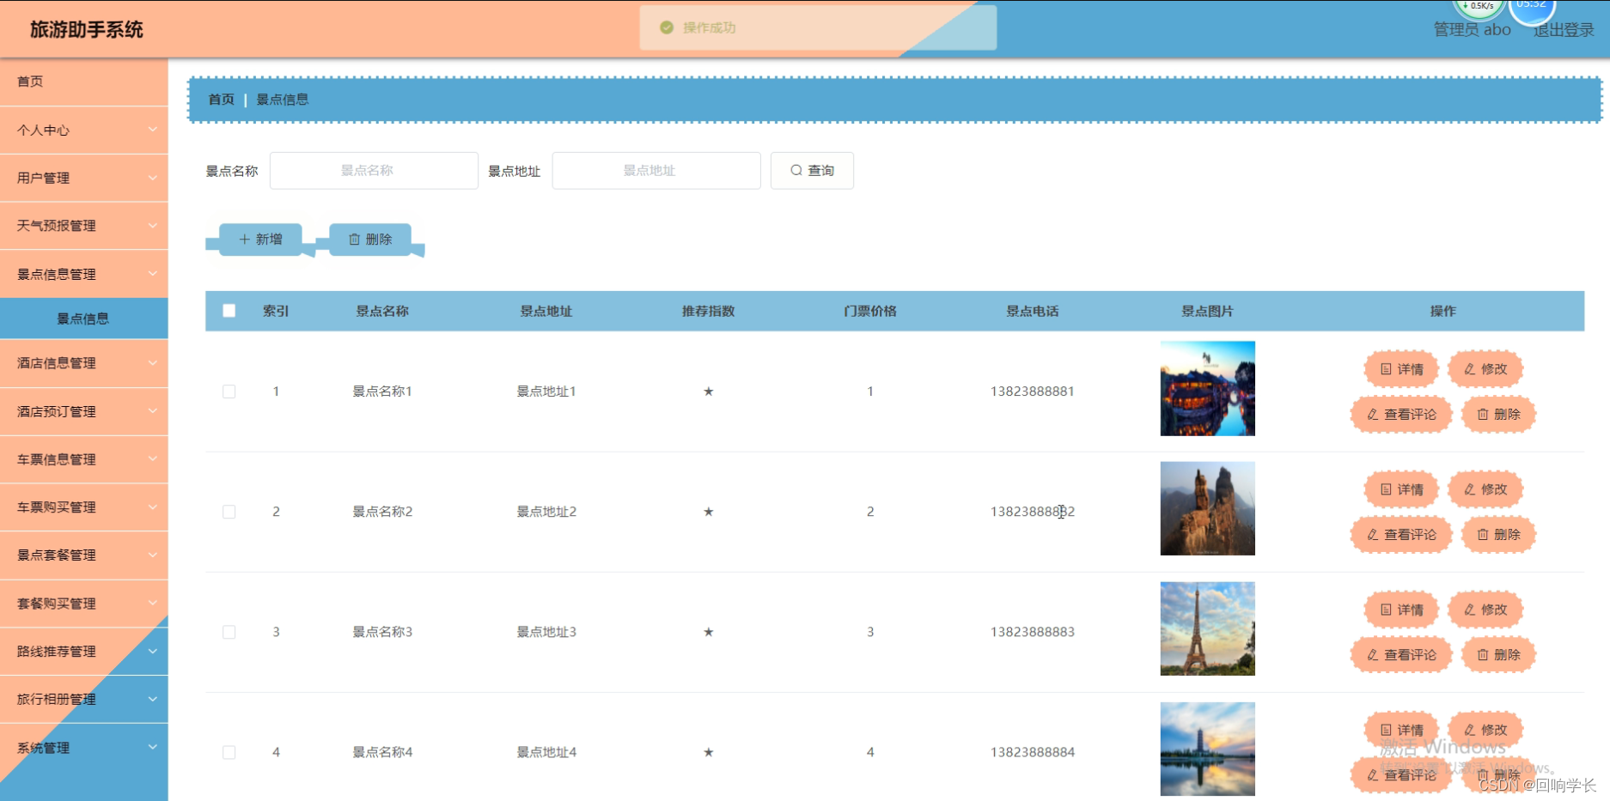Click 修改 pencil icon for 景点名称2
Viewport: 1610px width, 801px height.
pos(1470,489)
